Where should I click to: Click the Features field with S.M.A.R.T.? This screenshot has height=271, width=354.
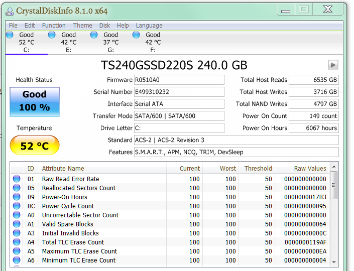[x=237, y=152]
